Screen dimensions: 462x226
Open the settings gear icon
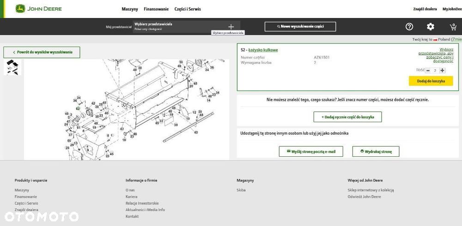pyautogui.click(x=431, y=27)
